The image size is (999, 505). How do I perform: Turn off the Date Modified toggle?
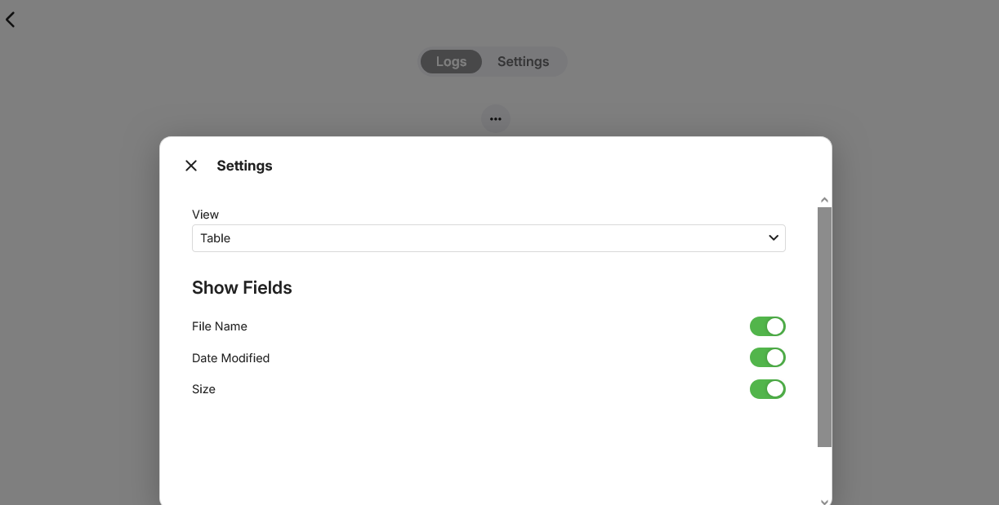pos(767,357)
